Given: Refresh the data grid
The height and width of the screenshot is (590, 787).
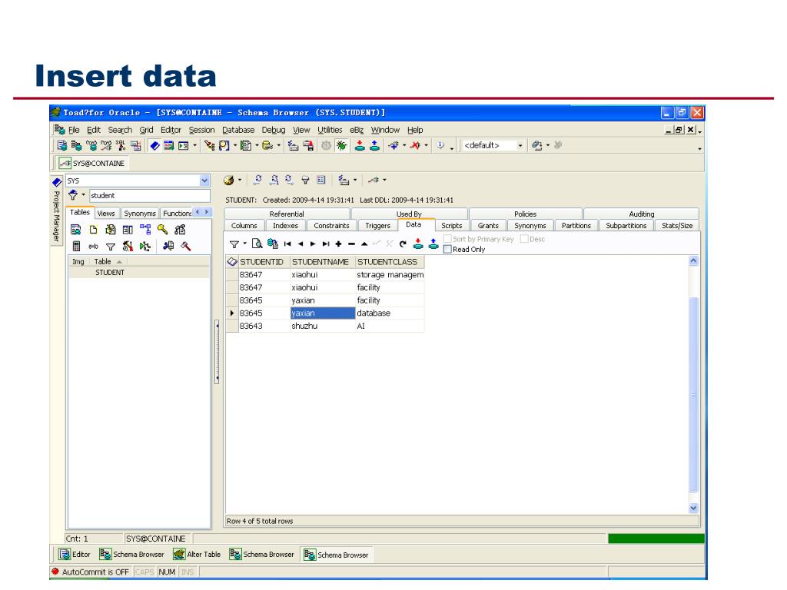Looking at the screenshot, I should [403, 244].
